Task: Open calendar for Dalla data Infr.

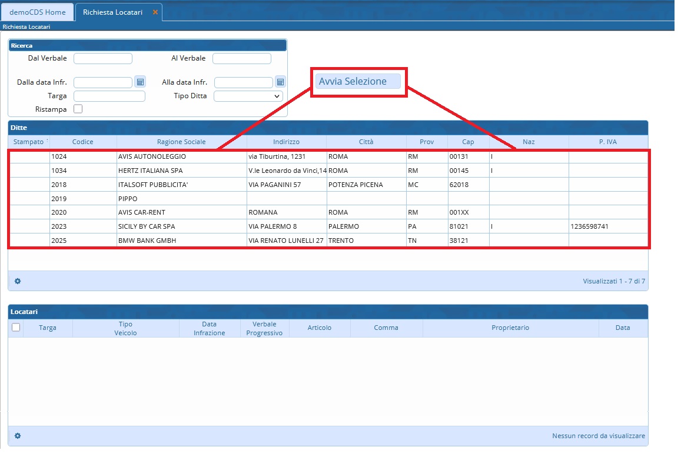Action: (140, 82)
